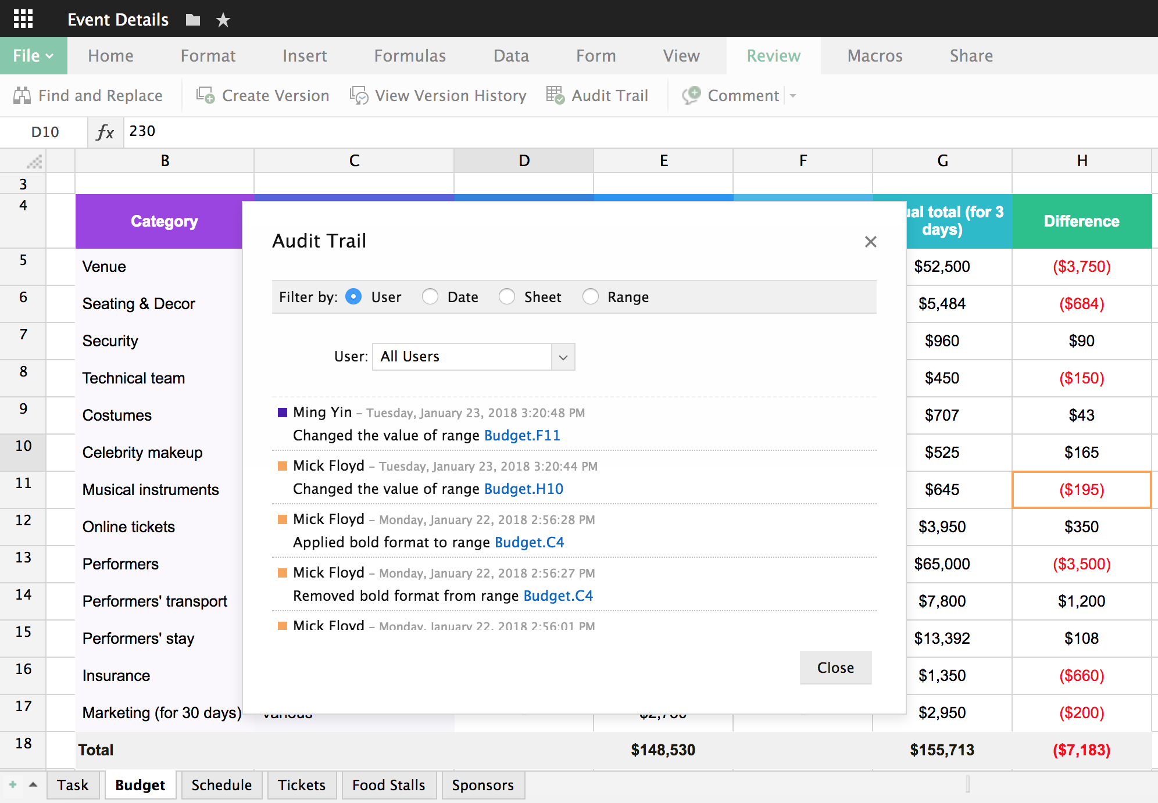The width and height of the screenshot is (1158, 803).
Task: Click the Budget.F11 range link
Action: (x=522, y=435)
